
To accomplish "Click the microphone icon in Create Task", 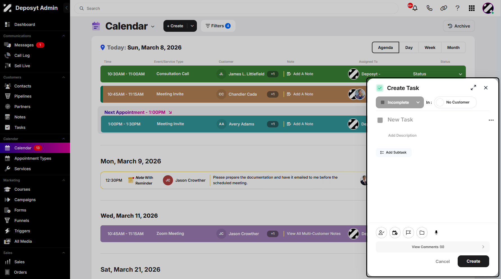I will pos(436,233).
